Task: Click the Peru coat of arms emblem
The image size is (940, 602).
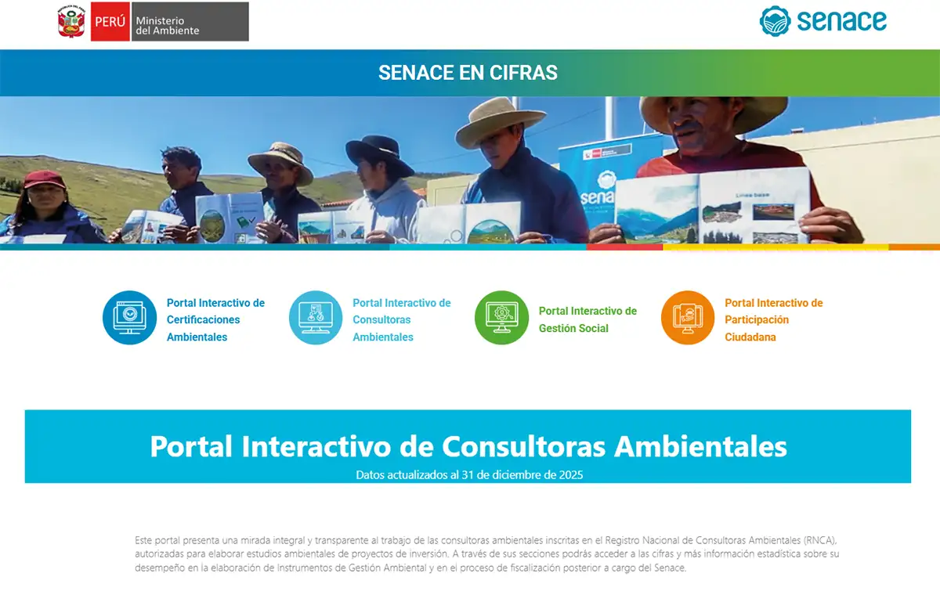Action: pos(70,21)
